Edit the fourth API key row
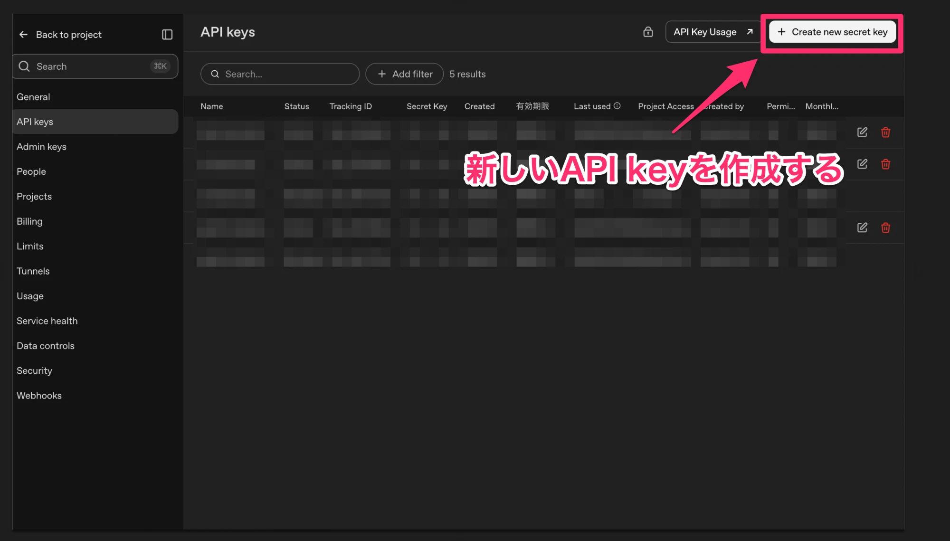The image size is (950, 541). (x=862, y=228)
